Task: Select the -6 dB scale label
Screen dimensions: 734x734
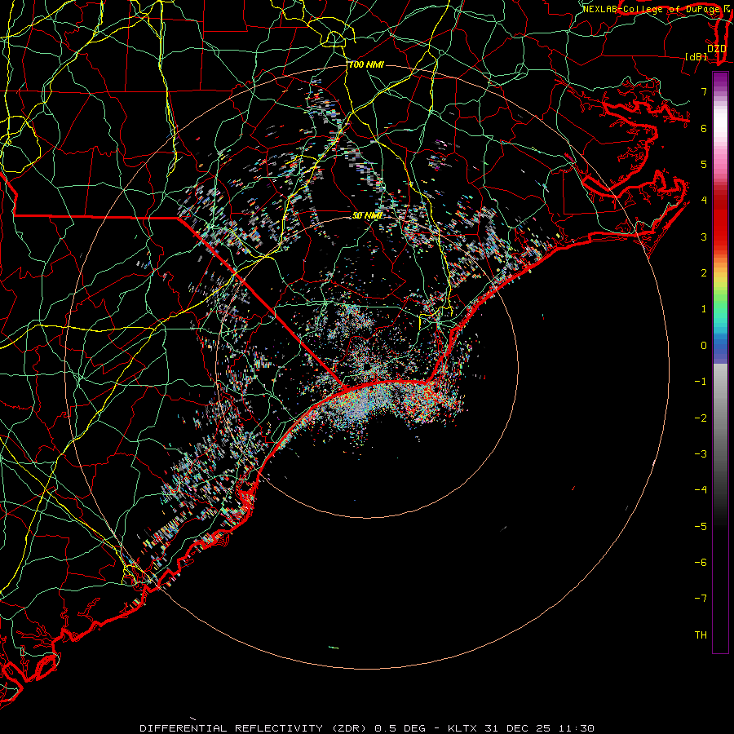Action: point(701,563)
